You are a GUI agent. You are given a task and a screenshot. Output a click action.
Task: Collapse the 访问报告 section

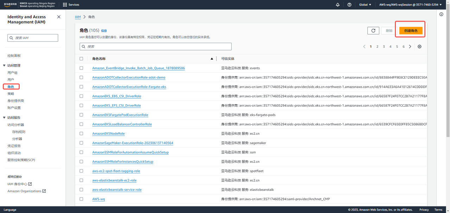4,118
